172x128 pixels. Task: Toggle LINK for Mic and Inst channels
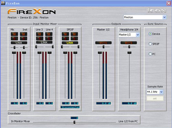coord(19,43)
